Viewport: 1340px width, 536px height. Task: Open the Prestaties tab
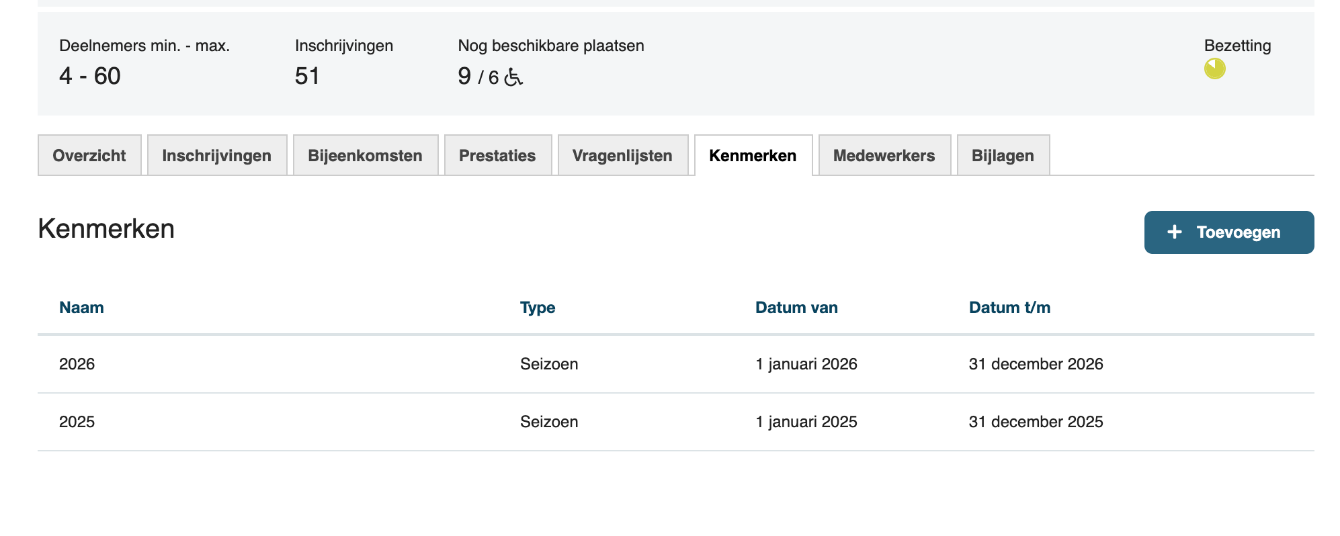pos(497,156)
